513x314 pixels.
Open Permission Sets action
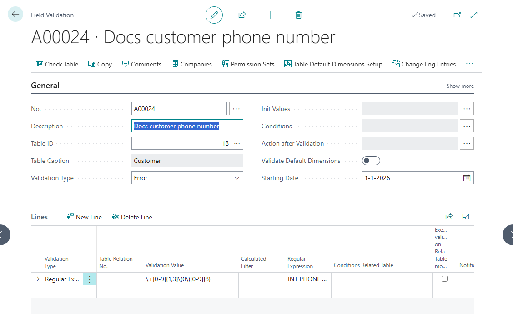[248, 64]
